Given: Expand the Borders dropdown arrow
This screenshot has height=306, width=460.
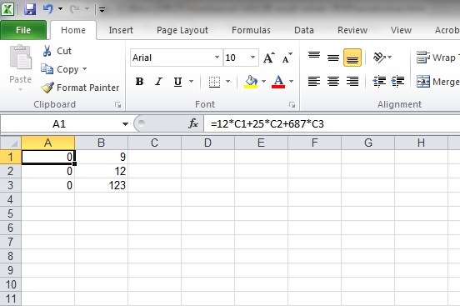Looking at the screenshot, I should pyautogui.click(x=228, y=82).
